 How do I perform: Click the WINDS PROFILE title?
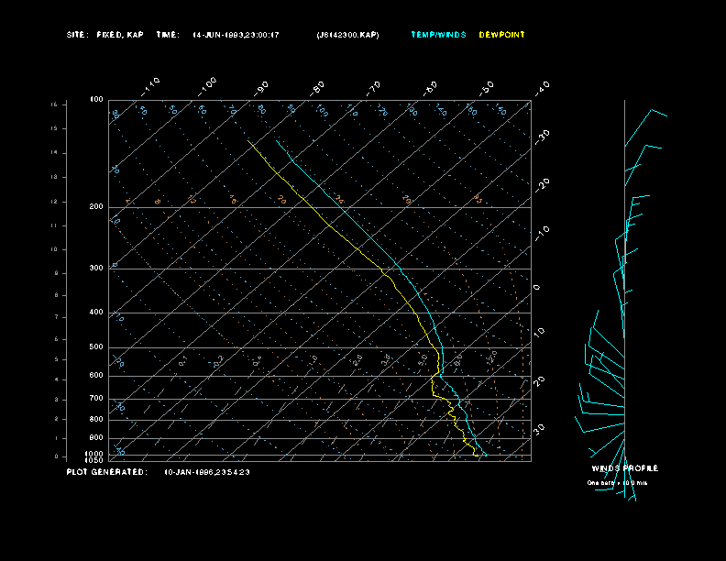pos(624,468)
